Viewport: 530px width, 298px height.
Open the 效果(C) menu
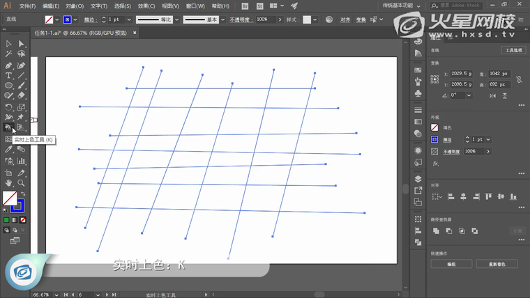pos(146,6)
